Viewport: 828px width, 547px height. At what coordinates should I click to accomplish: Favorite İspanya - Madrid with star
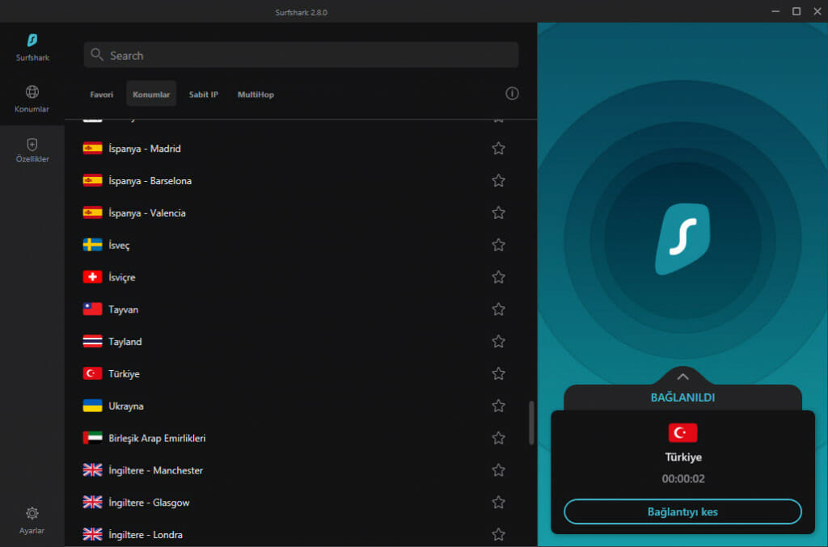click(x=498, y=148)
